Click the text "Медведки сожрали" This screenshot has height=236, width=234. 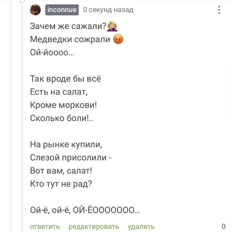70,40
